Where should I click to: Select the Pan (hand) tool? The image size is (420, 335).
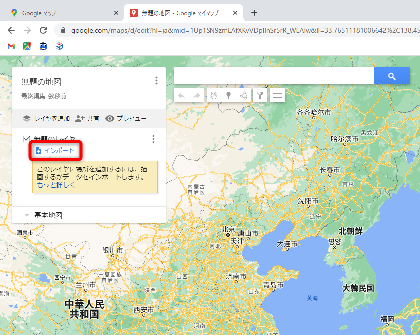(213, 95)
